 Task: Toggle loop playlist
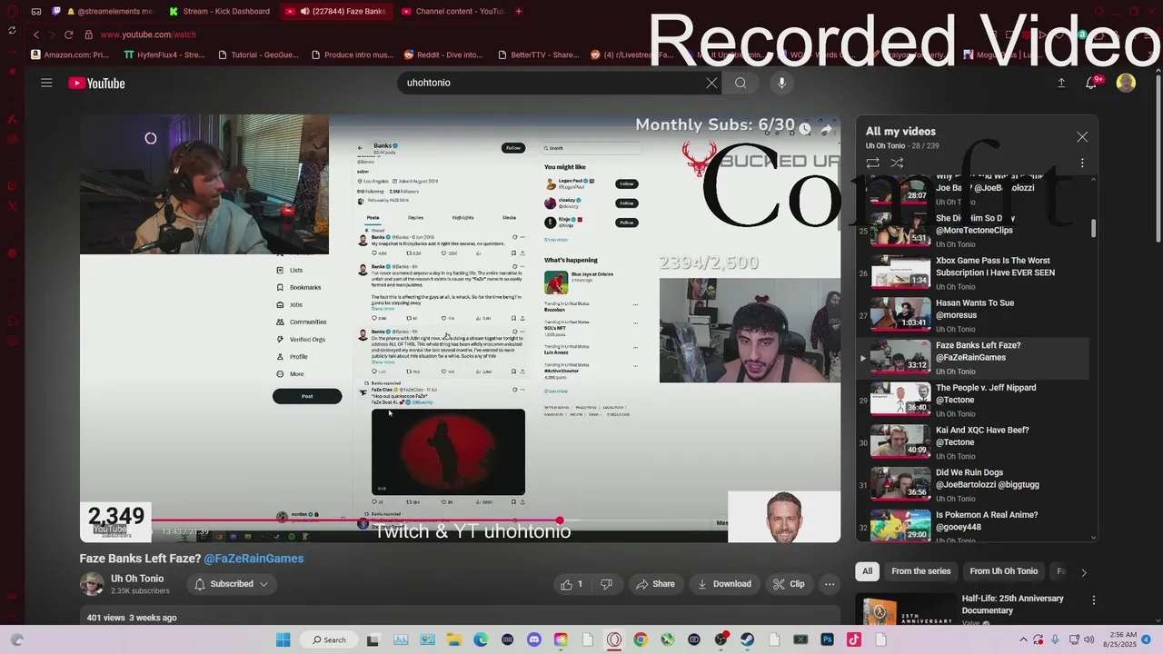point(872,163)
